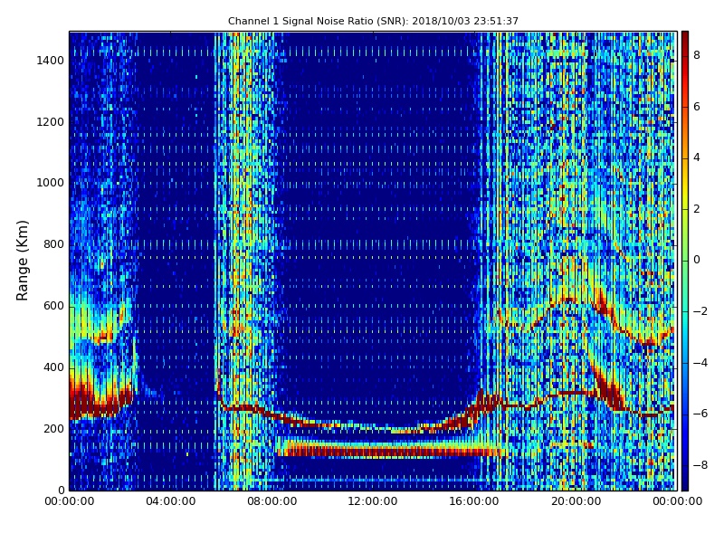
Task: Click the green middle of the colorbar
Action: click(685, 261)
